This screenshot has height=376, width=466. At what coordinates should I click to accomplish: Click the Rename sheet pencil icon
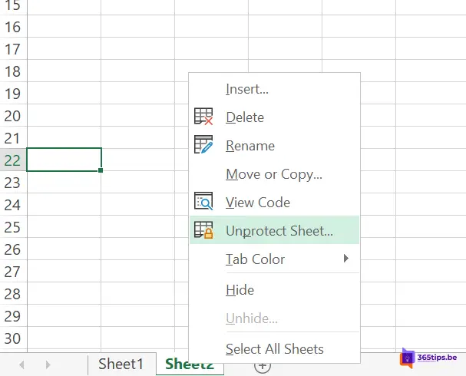point(203,144)
